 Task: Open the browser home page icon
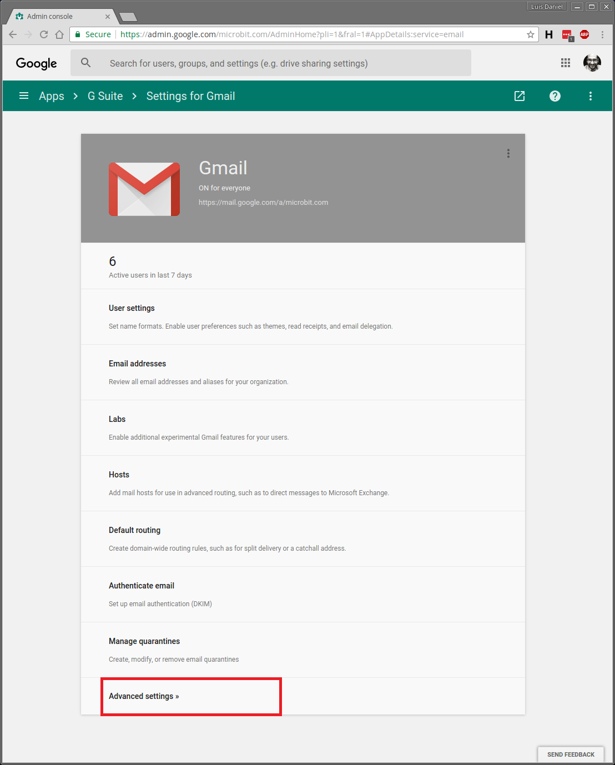[x=59, y=34]
